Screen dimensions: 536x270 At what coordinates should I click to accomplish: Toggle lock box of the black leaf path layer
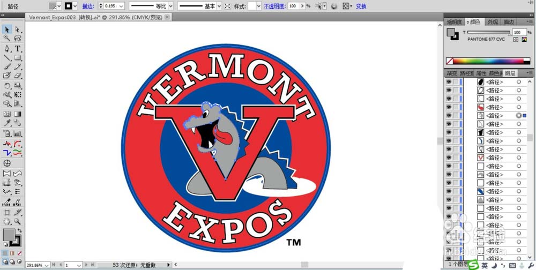click(456, 82)
